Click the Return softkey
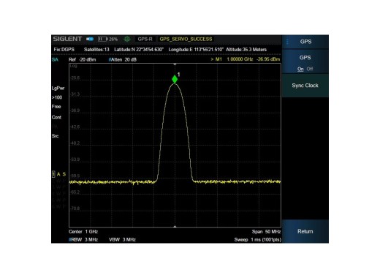Image resolution: width=380 pixels, height=278 pixels. (305, 231)
